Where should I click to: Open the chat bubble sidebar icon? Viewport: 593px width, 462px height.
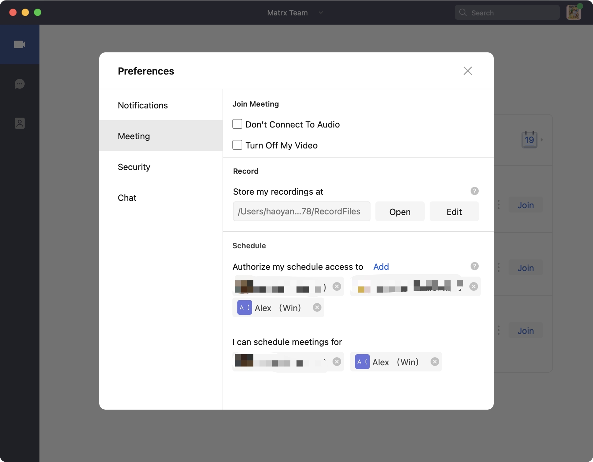click(20, 84)
